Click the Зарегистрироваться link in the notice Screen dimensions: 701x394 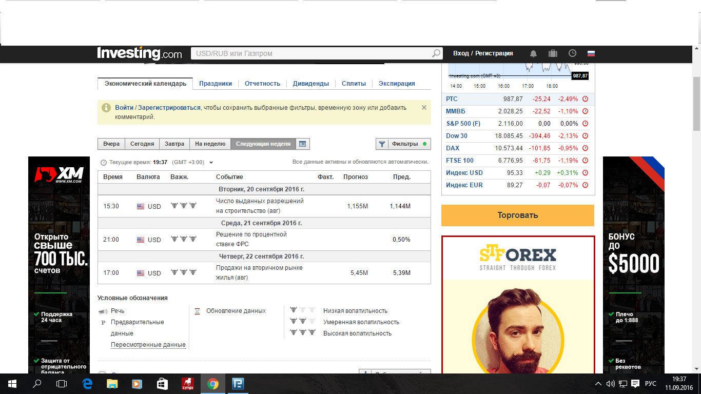tap(169, 108)
